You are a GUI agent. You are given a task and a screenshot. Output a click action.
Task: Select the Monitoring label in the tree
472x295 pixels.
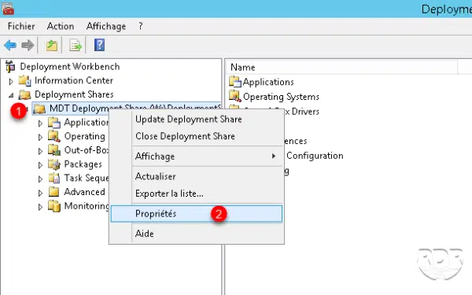point(87,206)
